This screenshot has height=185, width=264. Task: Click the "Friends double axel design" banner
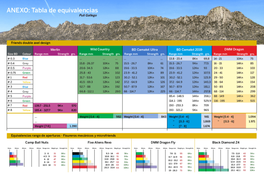click(31, 43)
